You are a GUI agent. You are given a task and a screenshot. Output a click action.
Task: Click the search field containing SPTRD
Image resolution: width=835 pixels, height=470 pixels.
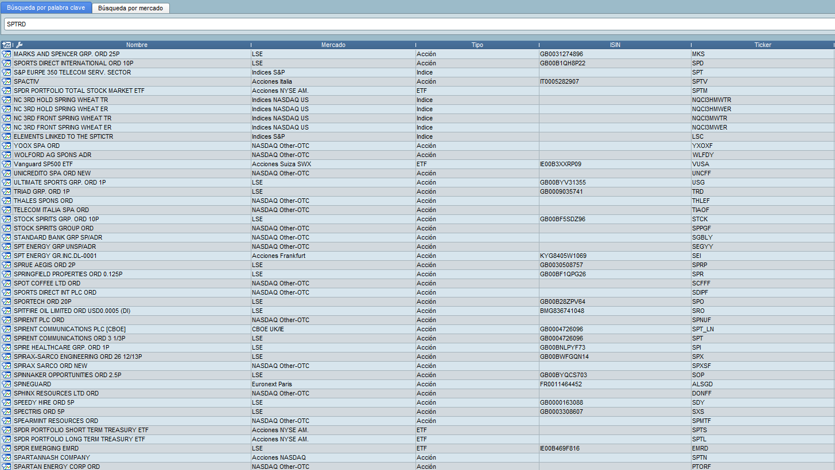click(x=419, y=24)
